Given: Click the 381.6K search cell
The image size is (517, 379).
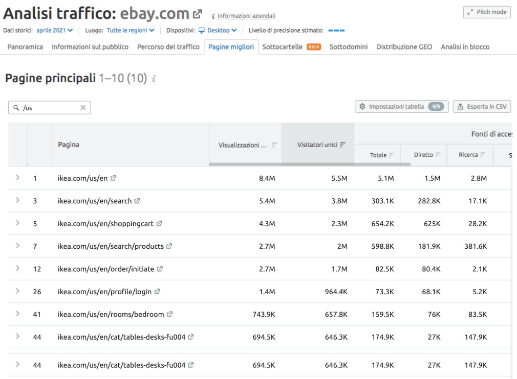Looking at the screenshot, I should 476,246.
